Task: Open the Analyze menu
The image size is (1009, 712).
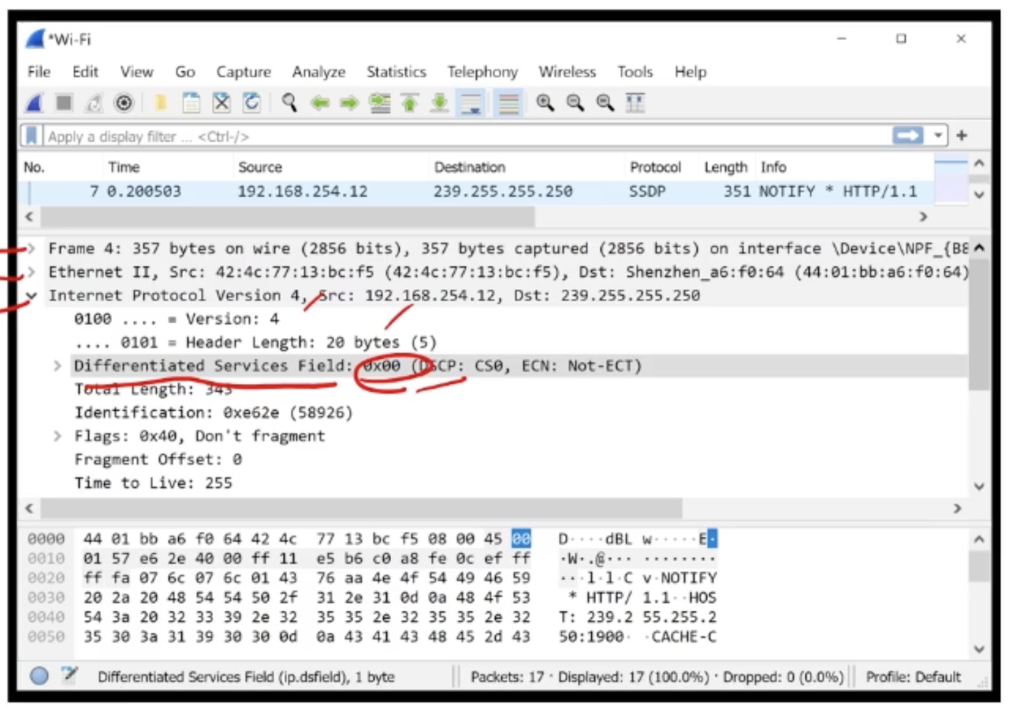Action: [318, 71]
